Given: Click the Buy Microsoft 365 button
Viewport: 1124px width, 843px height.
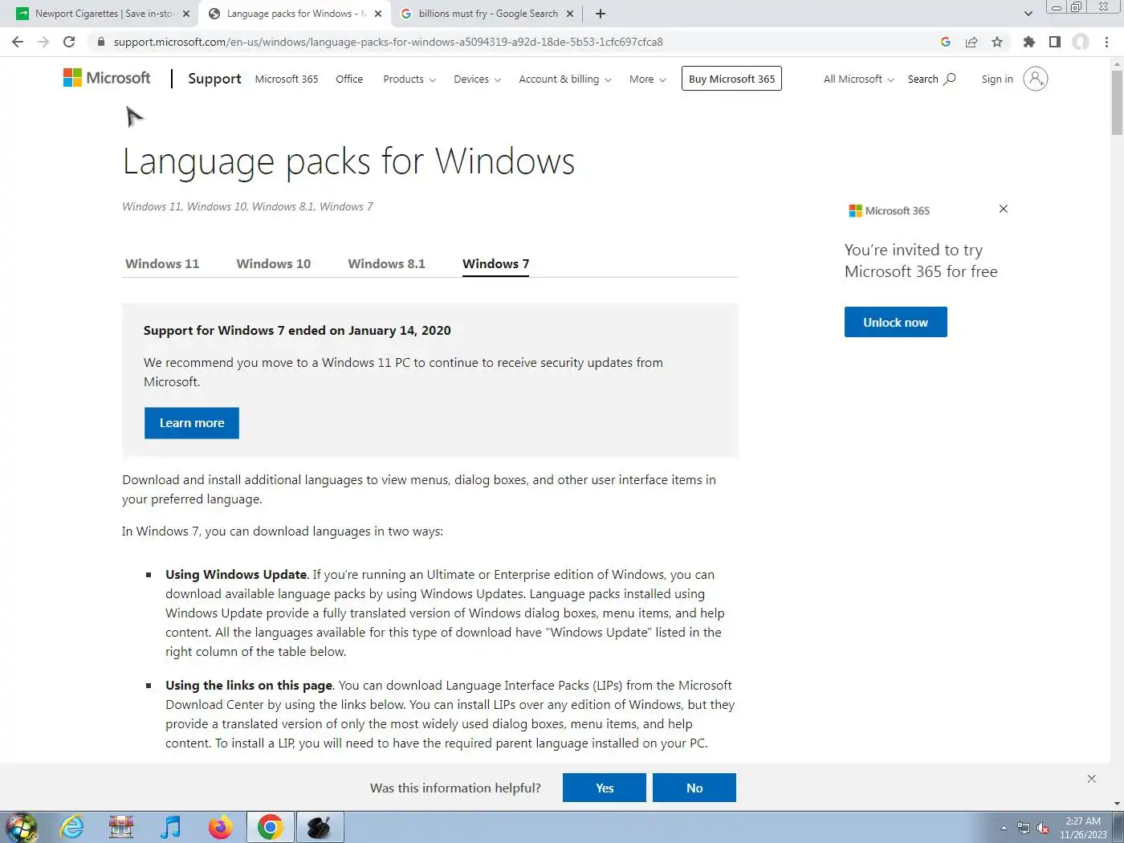Looking at the screenshot, I should coord(731,79).
